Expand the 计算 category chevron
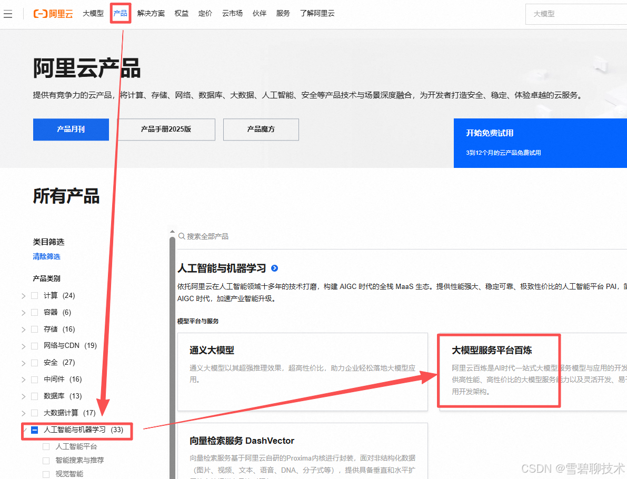The height and width of the screenshot is (479, 627). 23,296
